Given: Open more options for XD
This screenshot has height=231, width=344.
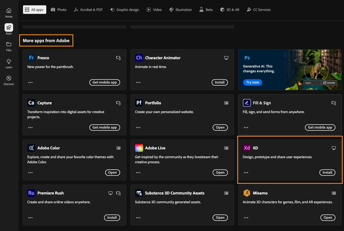Looking at the screenshot, I should pos(246,173).
